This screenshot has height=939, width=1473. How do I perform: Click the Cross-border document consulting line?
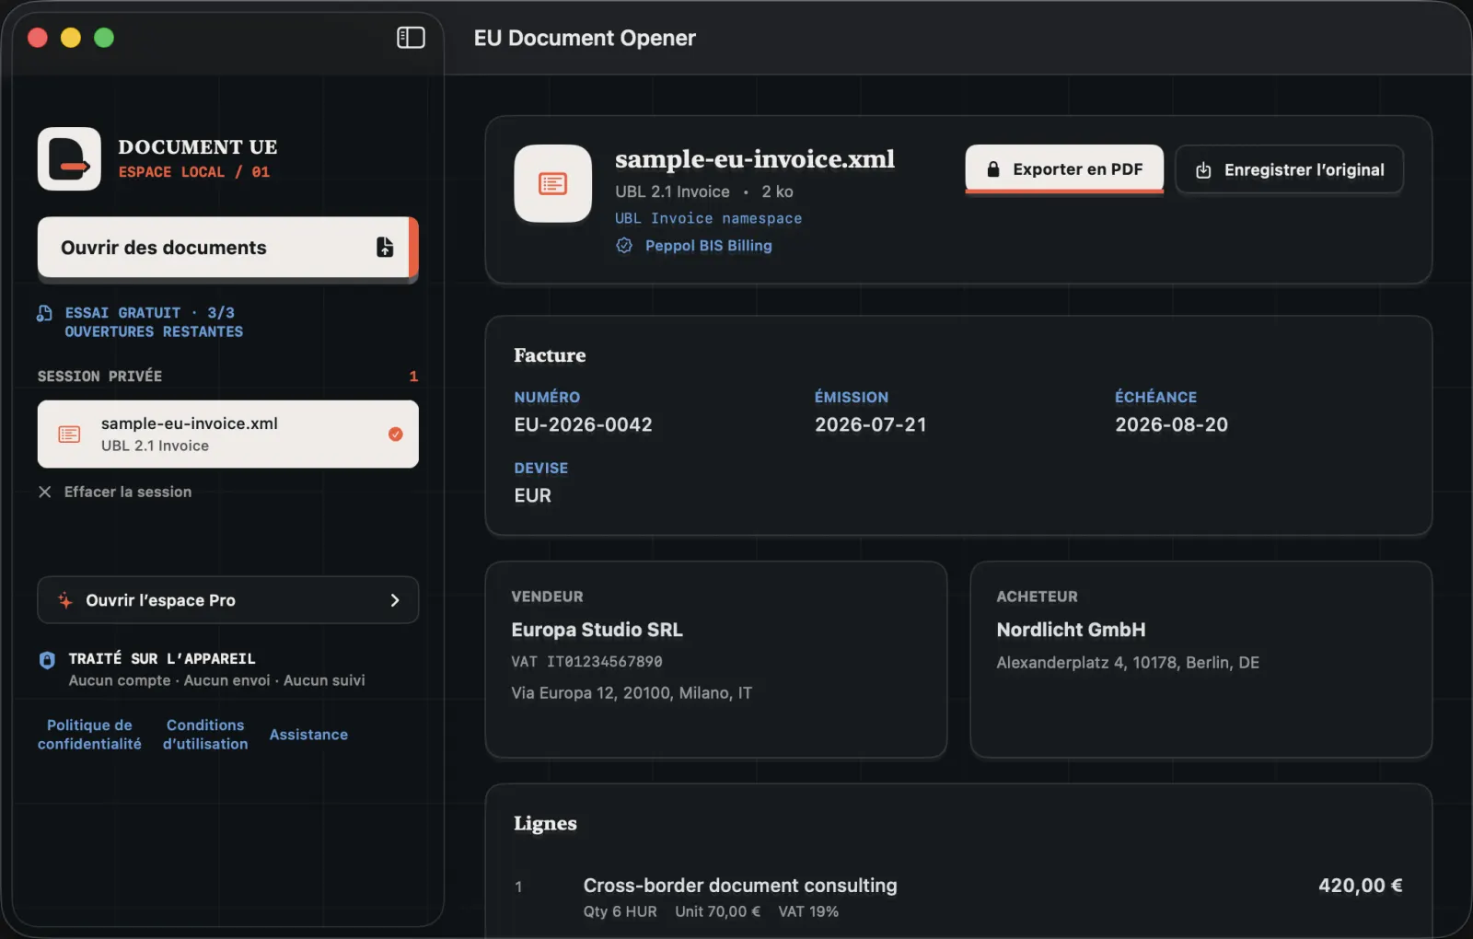[x=740, y=886]
